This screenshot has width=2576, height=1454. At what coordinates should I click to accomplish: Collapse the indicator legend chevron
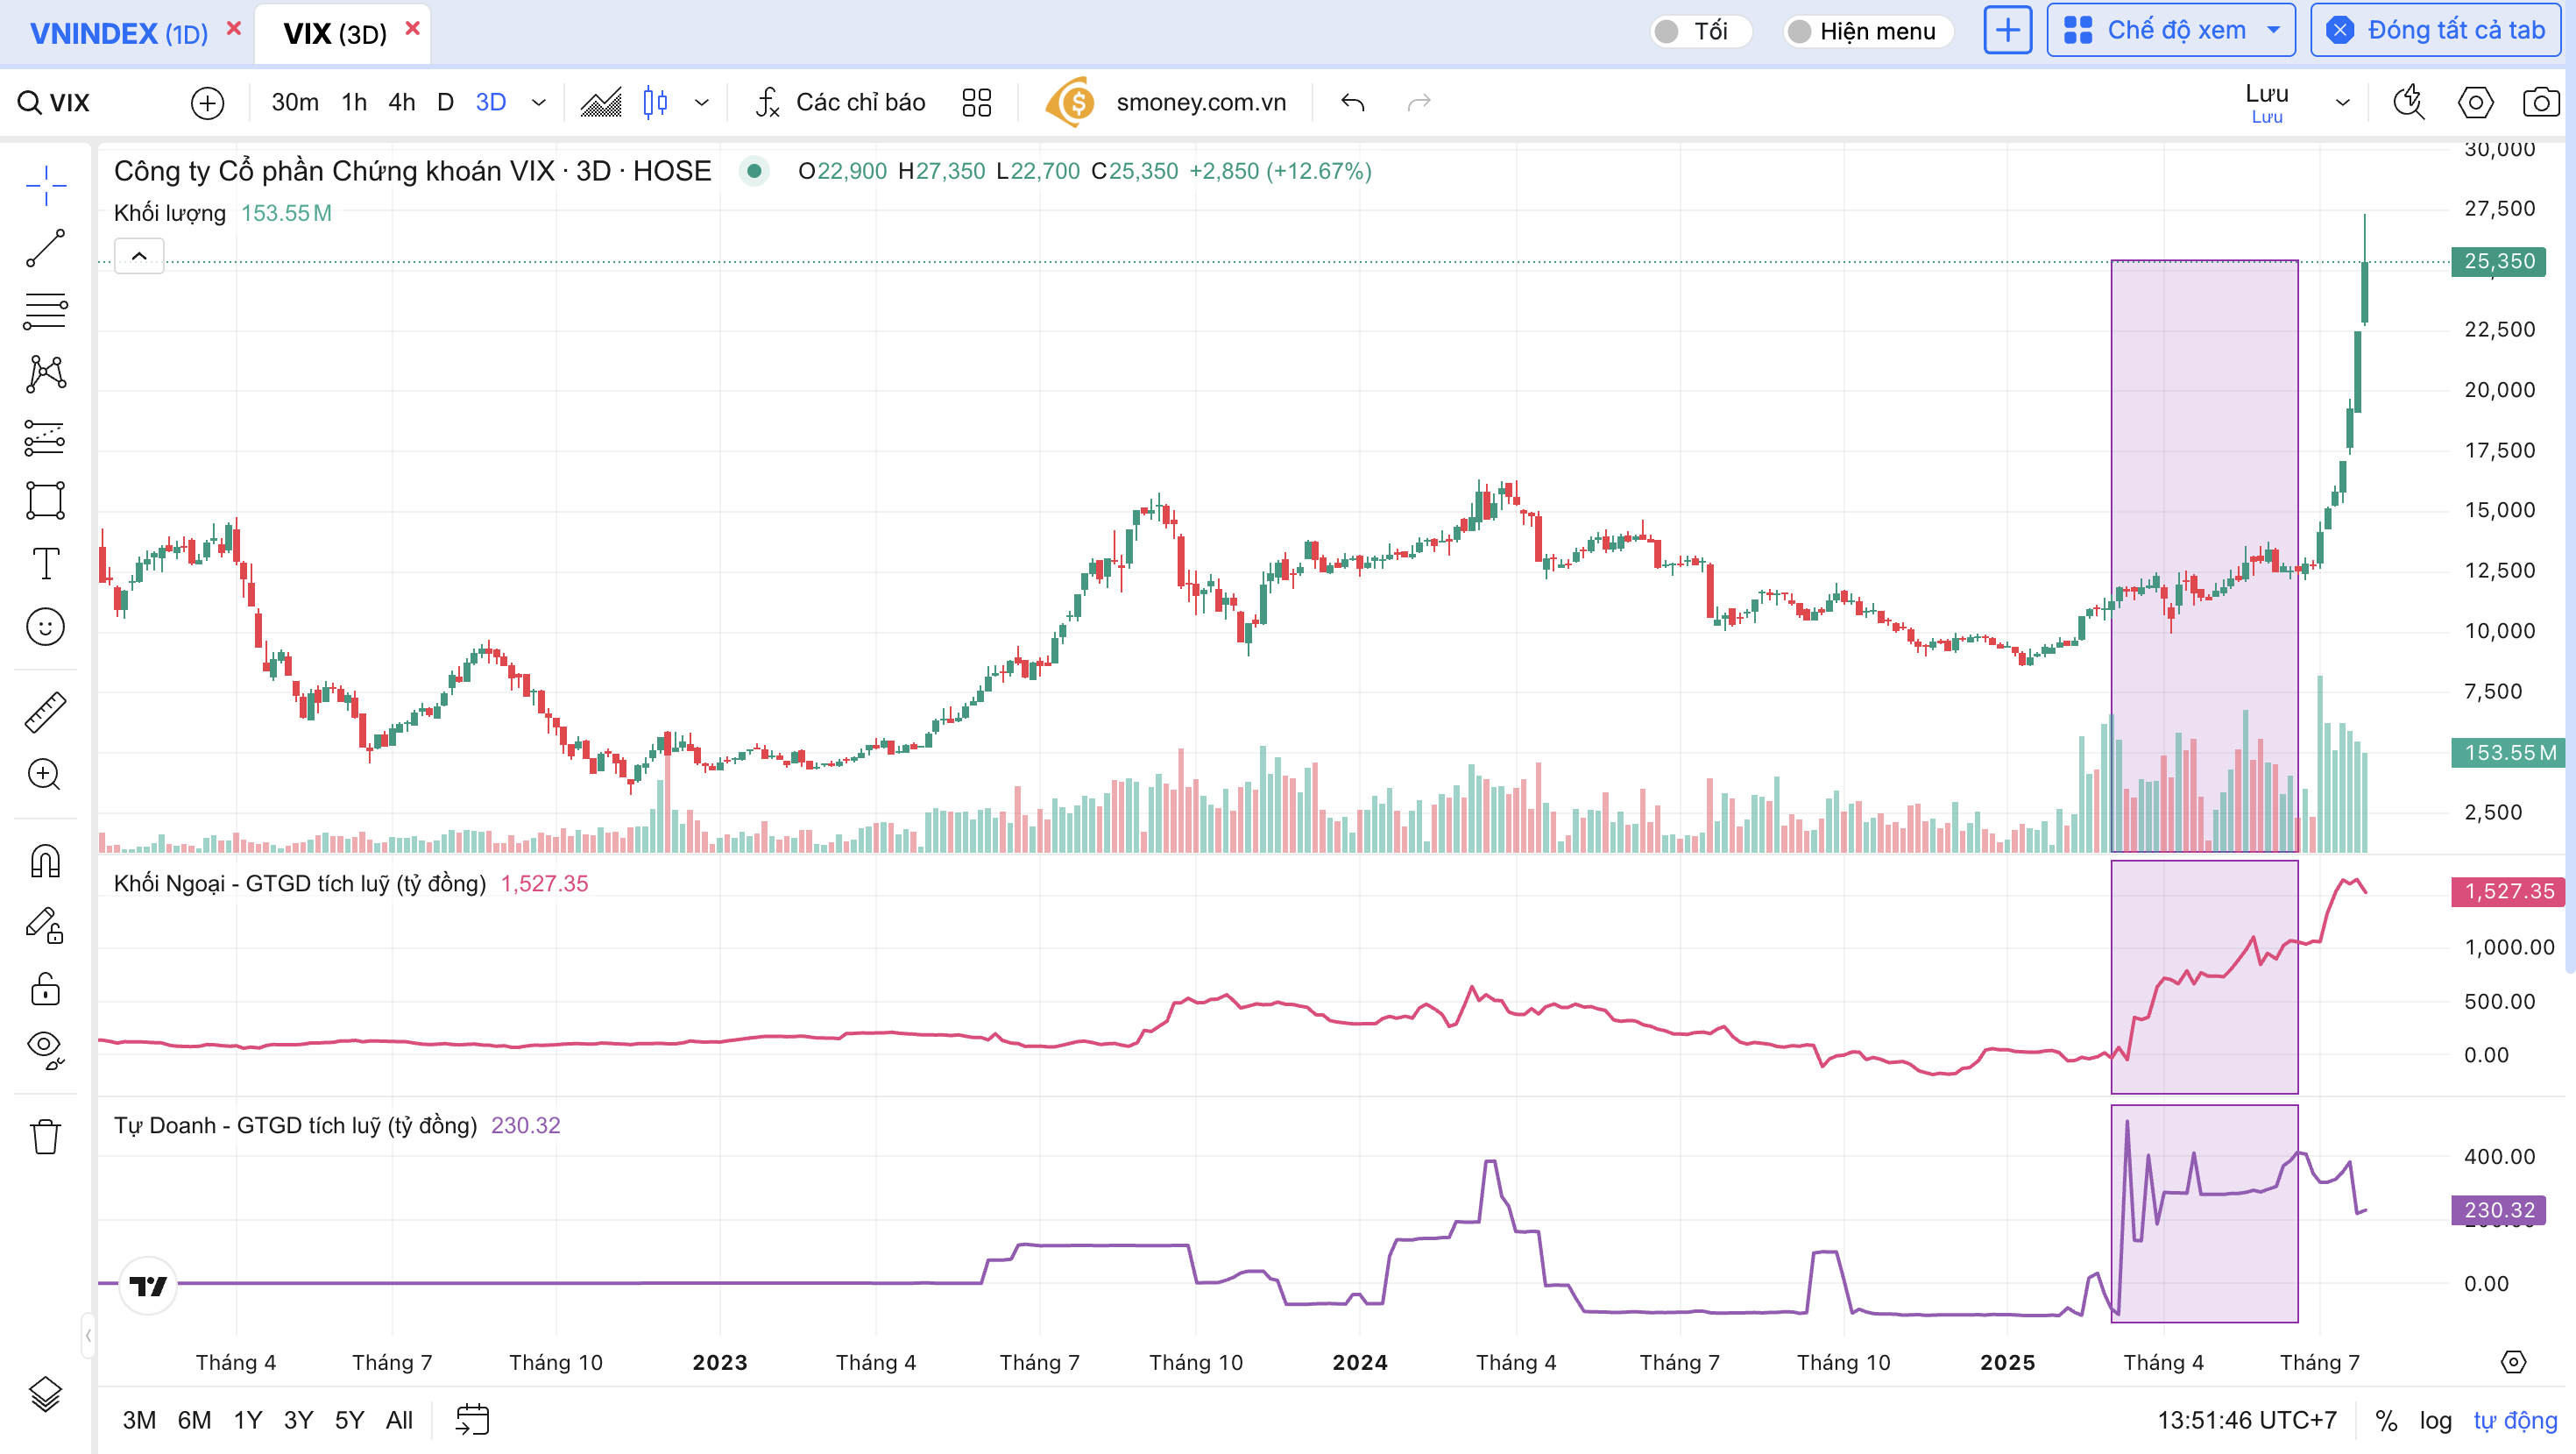point(139,257)
